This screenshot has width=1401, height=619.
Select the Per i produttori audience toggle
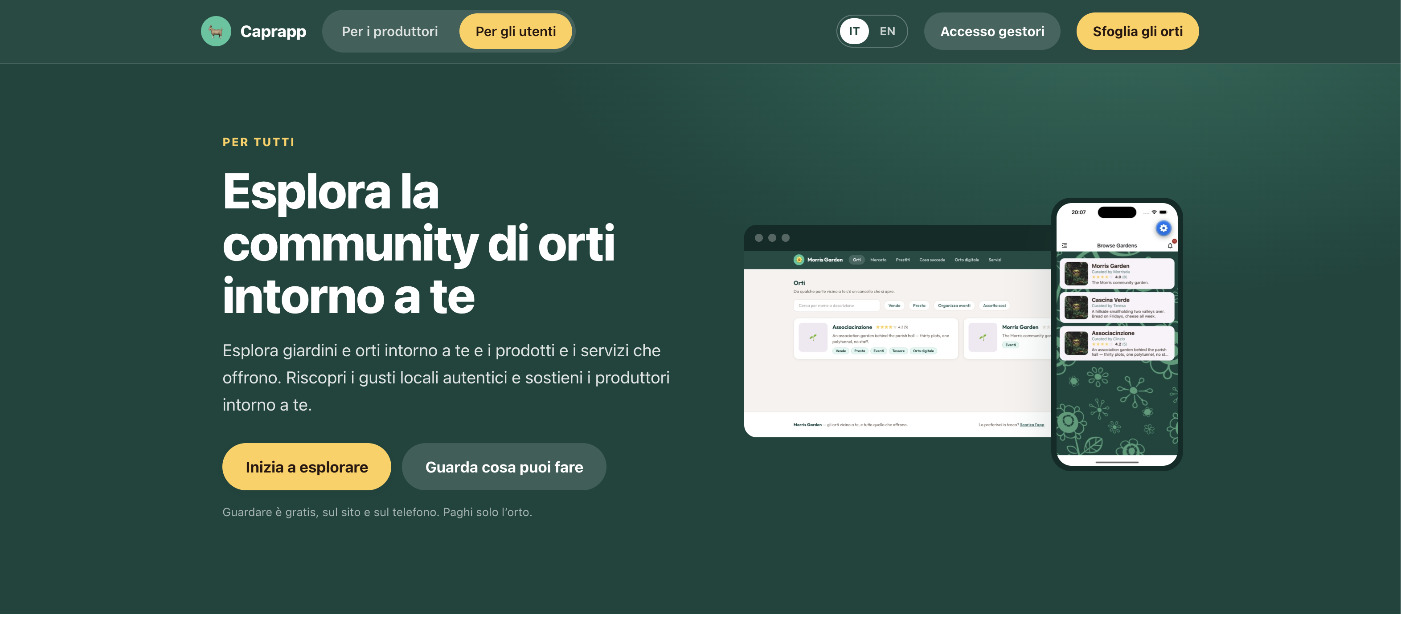click(x=389, y=32)
